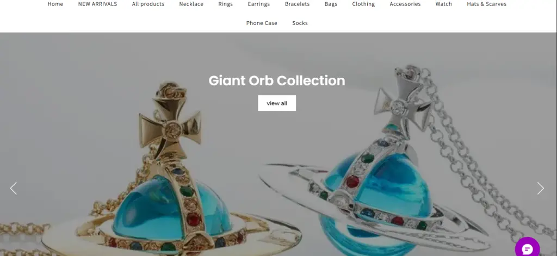Go to previous slide with left arrow
Viewport: 557px width, 256px height.
(x=14, y=188)
